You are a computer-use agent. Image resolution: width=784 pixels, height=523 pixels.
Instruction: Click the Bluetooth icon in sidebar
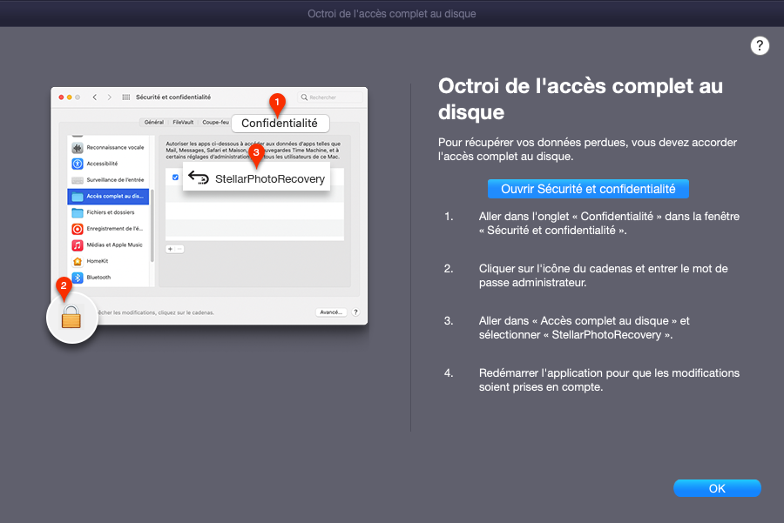(x=77, y=278)
